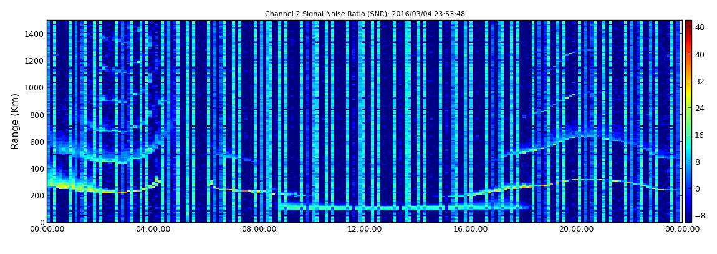Click the SNR color scale bar

(x=689, y=121)
